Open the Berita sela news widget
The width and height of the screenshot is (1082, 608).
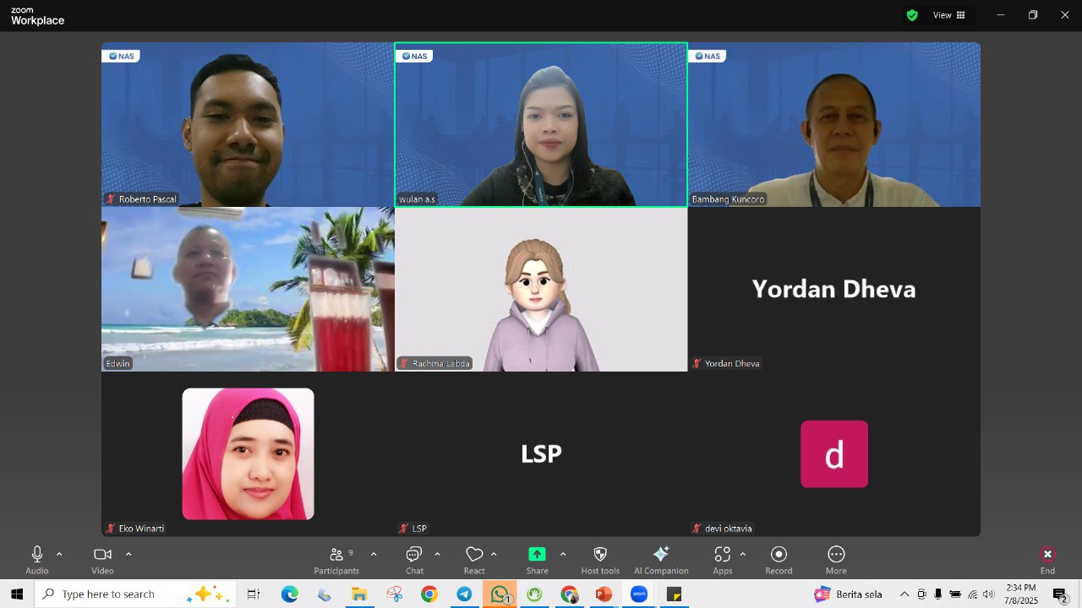tap(848, 594)
